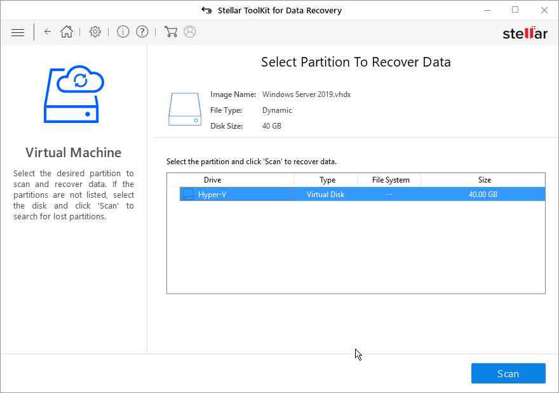Click the Size column header

point(484,180)
